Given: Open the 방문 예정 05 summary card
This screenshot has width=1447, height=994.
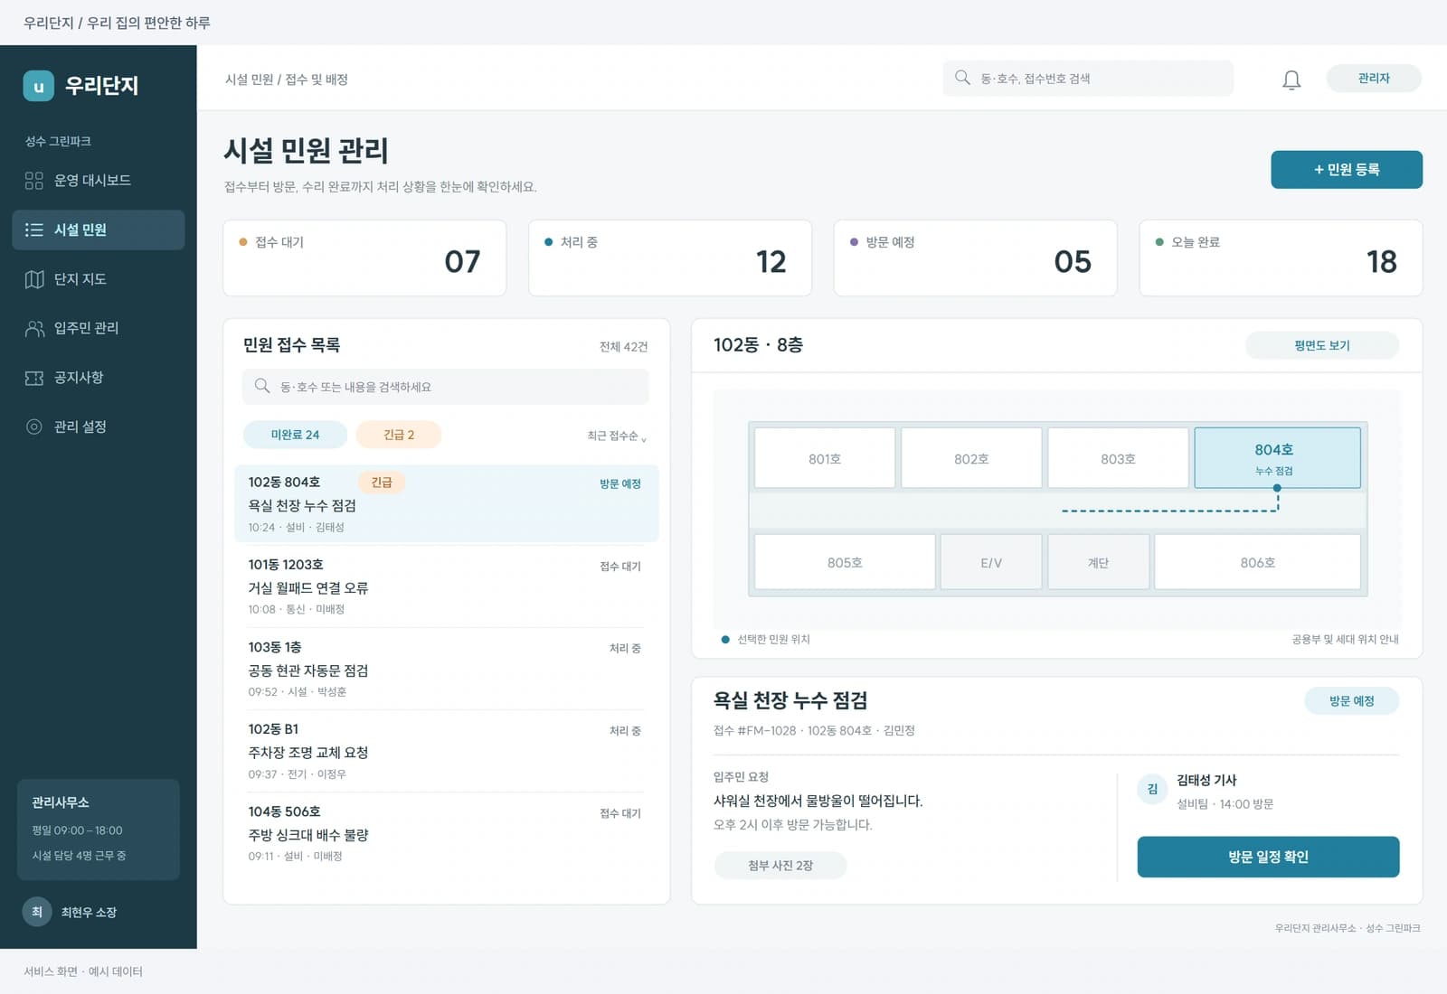Looking at the screenshot, I should (x=975, y=258).
